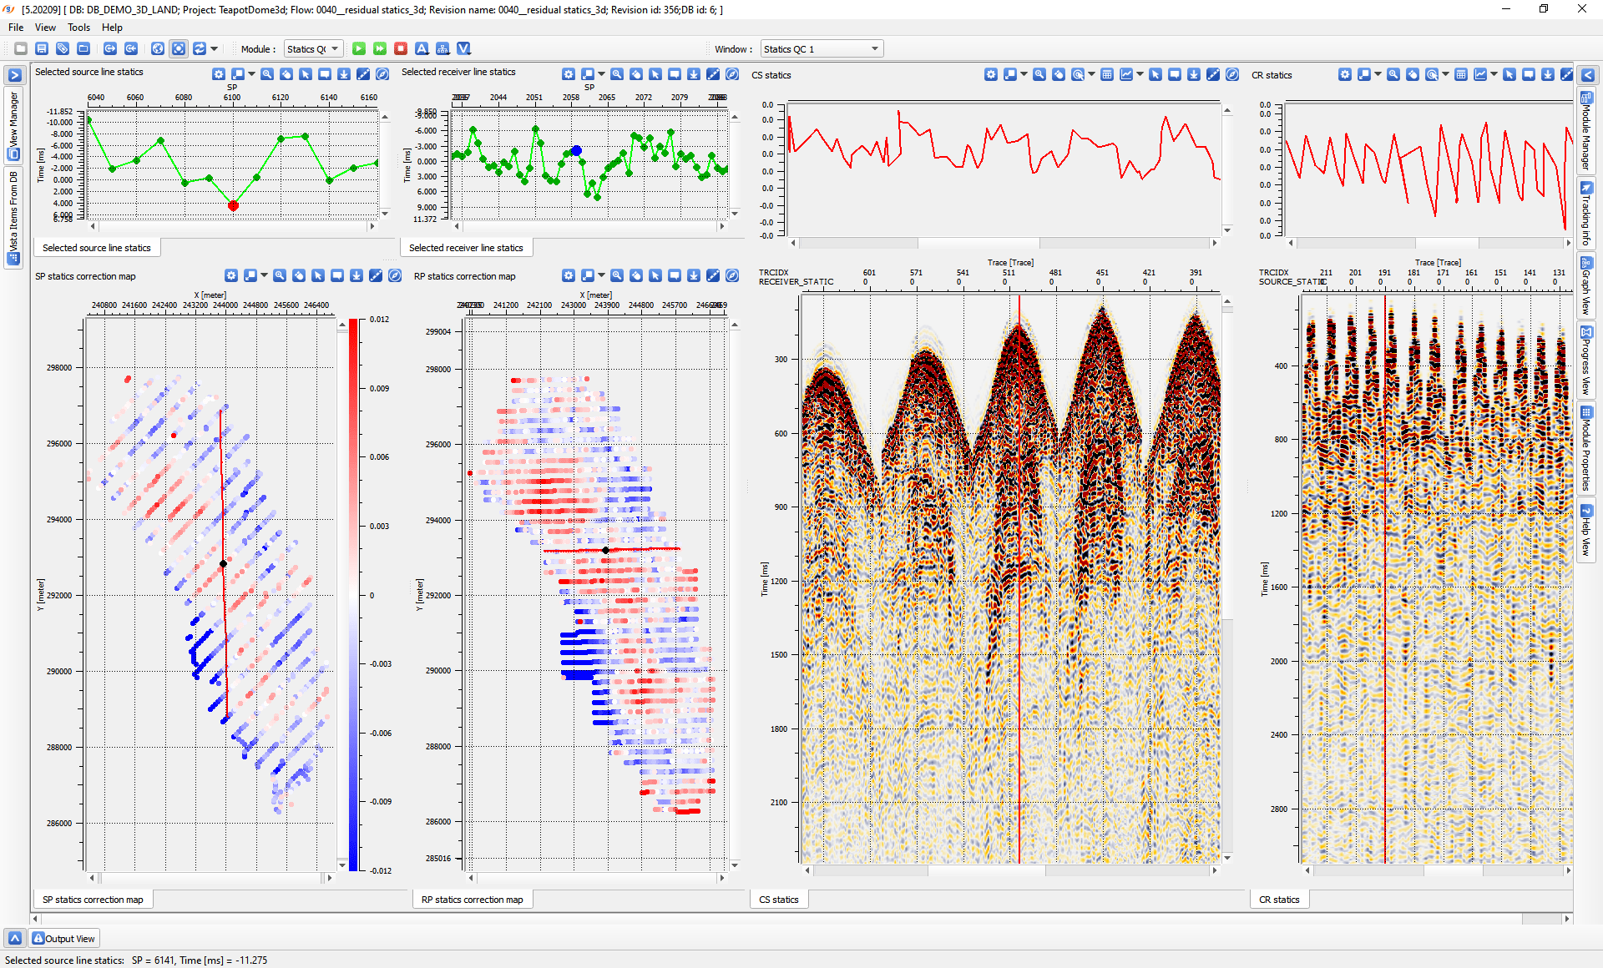Click the ruler measure icon in RP statics map
Screen dimensions: 1603x968
click(713, 276)
